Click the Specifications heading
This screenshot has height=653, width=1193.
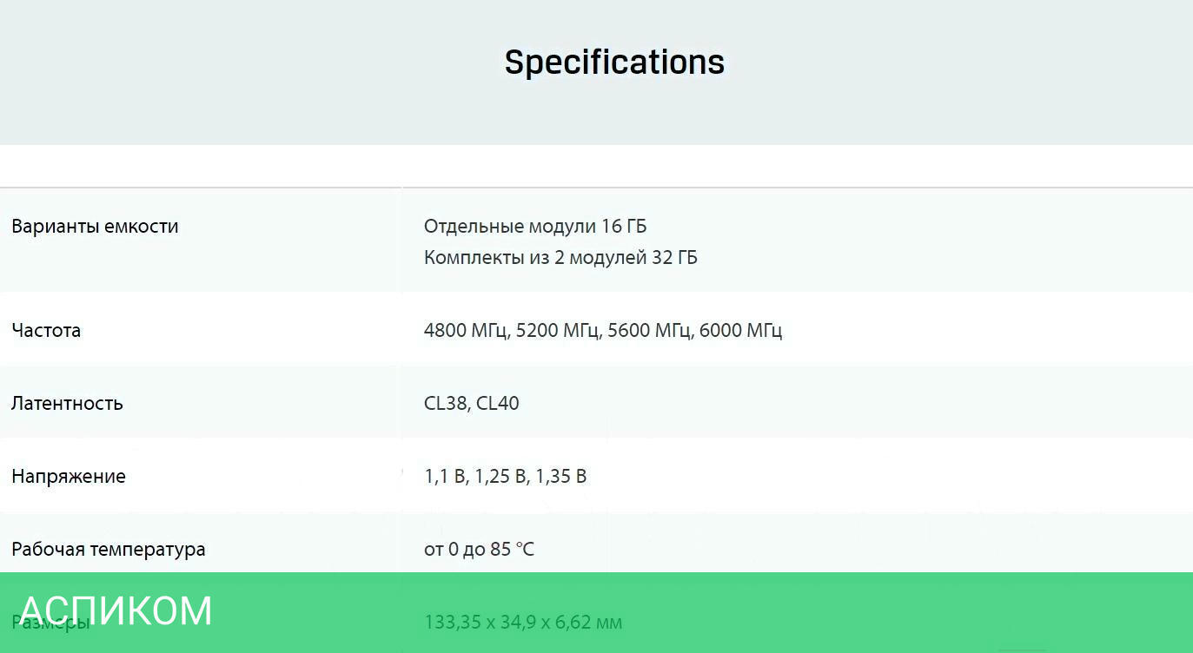click(x=614, y=63)
